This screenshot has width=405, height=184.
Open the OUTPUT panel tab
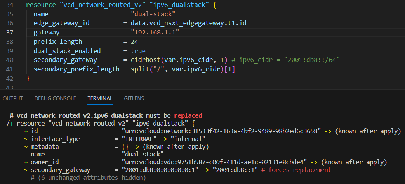[13, 99]
